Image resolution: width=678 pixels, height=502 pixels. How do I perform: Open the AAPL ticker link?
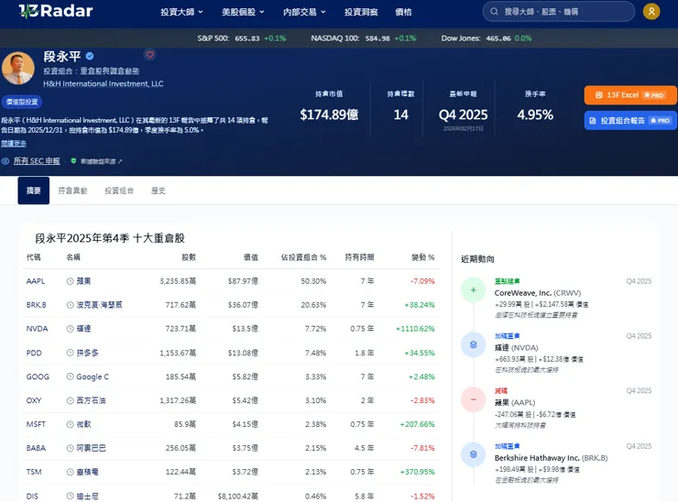36,281
